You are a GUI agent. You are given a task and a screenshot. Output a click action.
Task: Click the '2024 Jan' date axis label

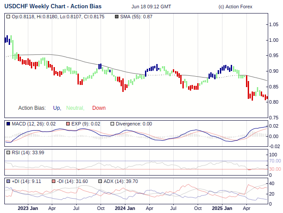pos(124,208)
